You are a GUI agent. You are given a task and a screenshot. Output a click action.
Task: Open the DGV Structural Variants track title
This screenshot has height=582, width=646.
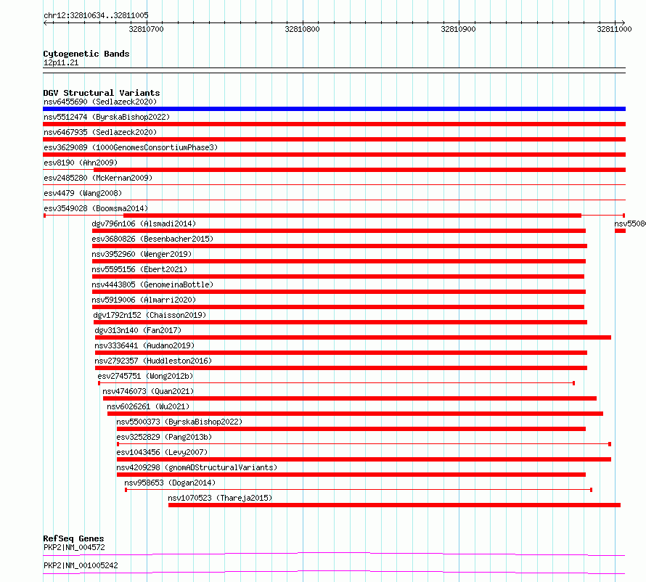pyautogui.click(x=102, y=93)
